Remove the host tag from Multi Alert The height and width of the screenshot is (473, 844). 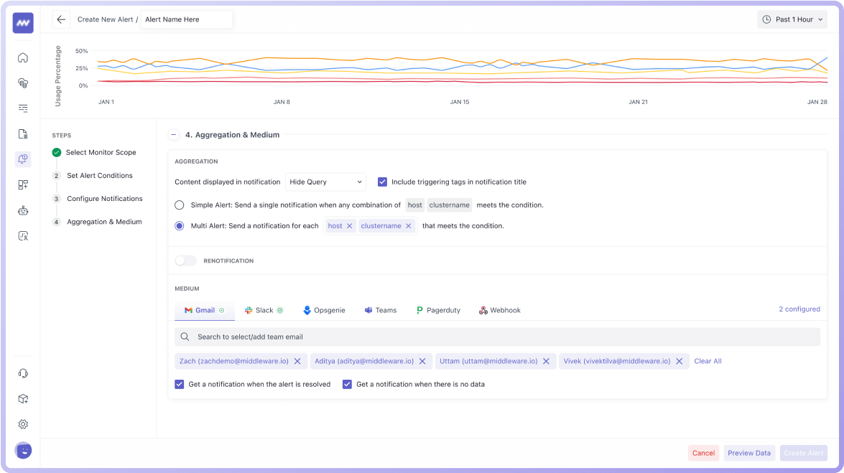pyautogui.click(x=349, y=226)
